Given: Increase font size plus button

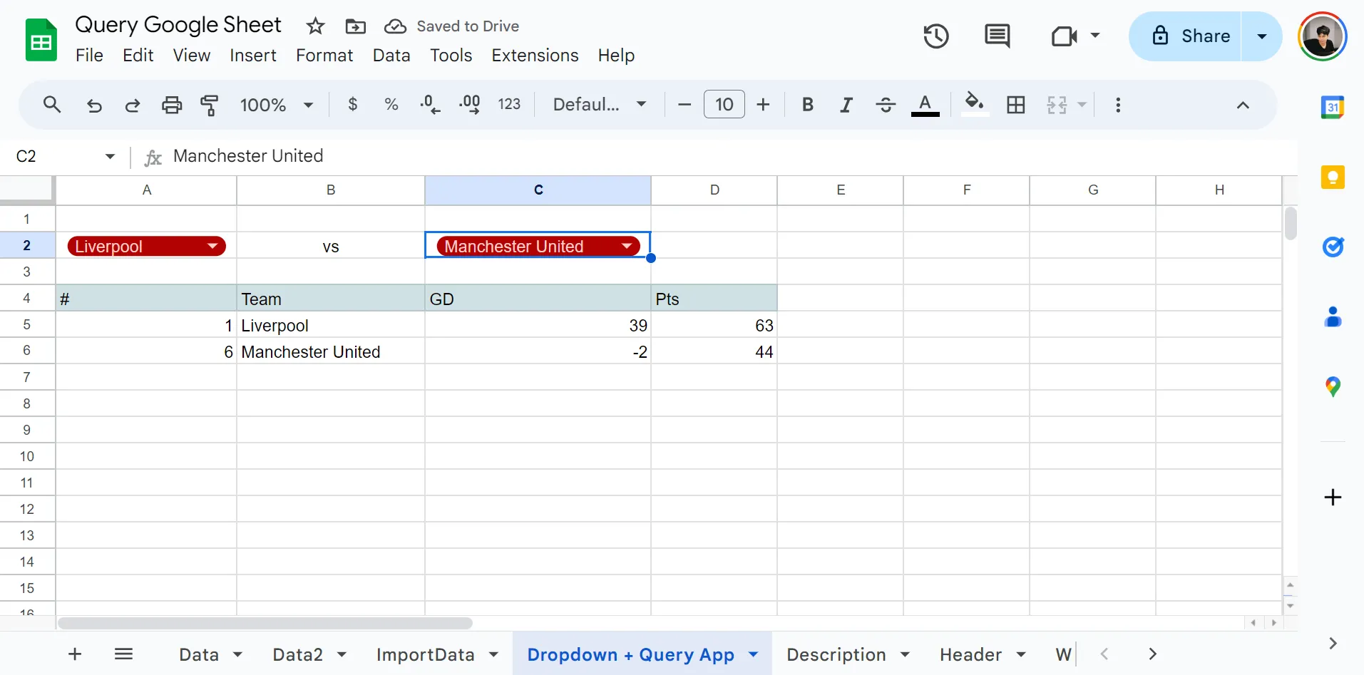Looking at the screenshot, I should coord(763,105).
